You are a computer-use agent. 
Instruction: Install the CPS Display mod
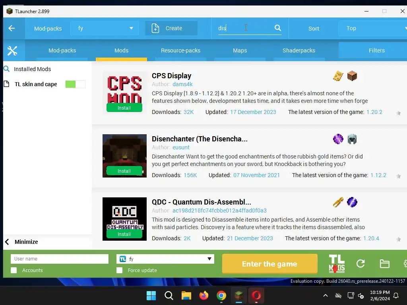pyautogui.click(x=124, y=108)
